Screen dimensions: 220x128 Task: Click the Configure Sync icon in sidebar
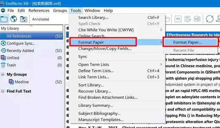[x=3, y=43]
